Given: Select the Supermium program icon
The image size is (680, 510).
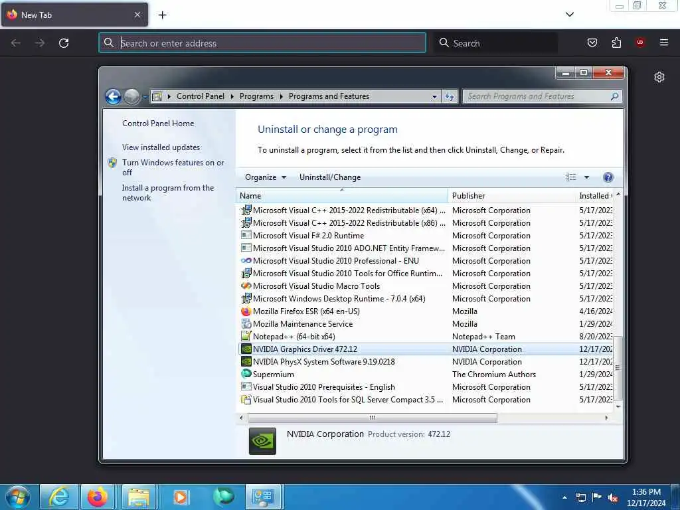Looking at the screenshot, I should (246, 374).
